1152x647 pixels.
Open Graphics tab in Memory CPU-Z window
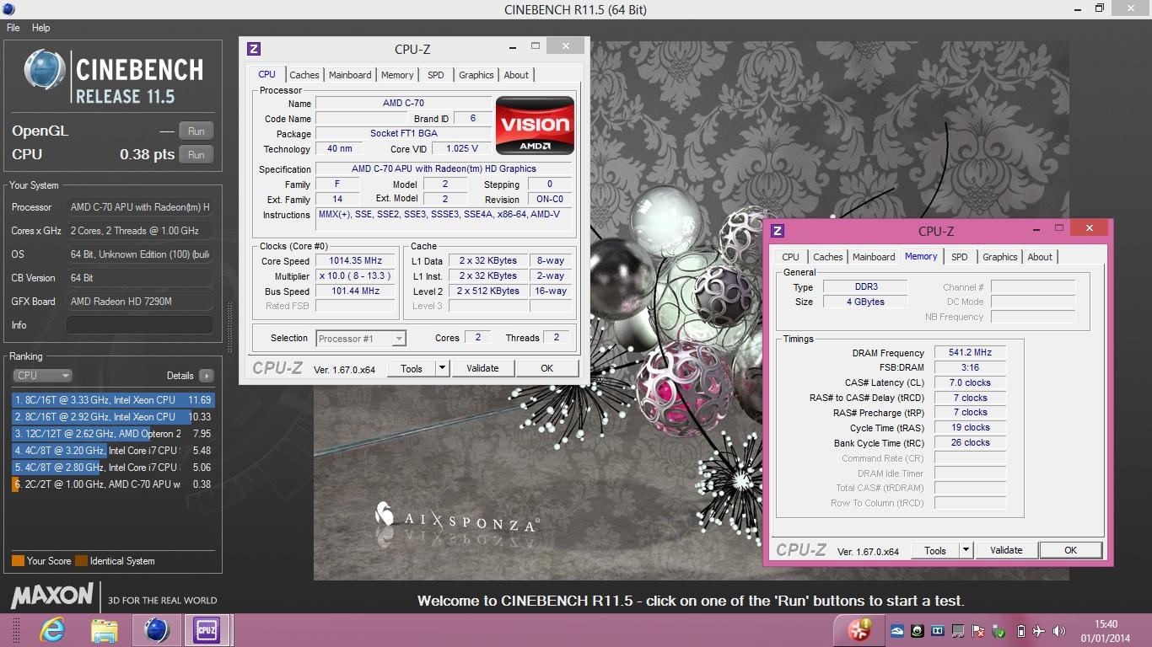point(1000,257)
